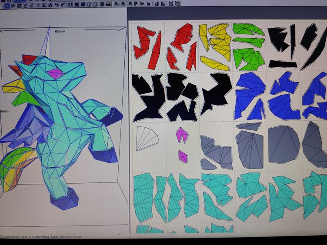The height and width of the screenshot is (245, 327).
Task: Choose the Rotate part tool
Action: 13,6
